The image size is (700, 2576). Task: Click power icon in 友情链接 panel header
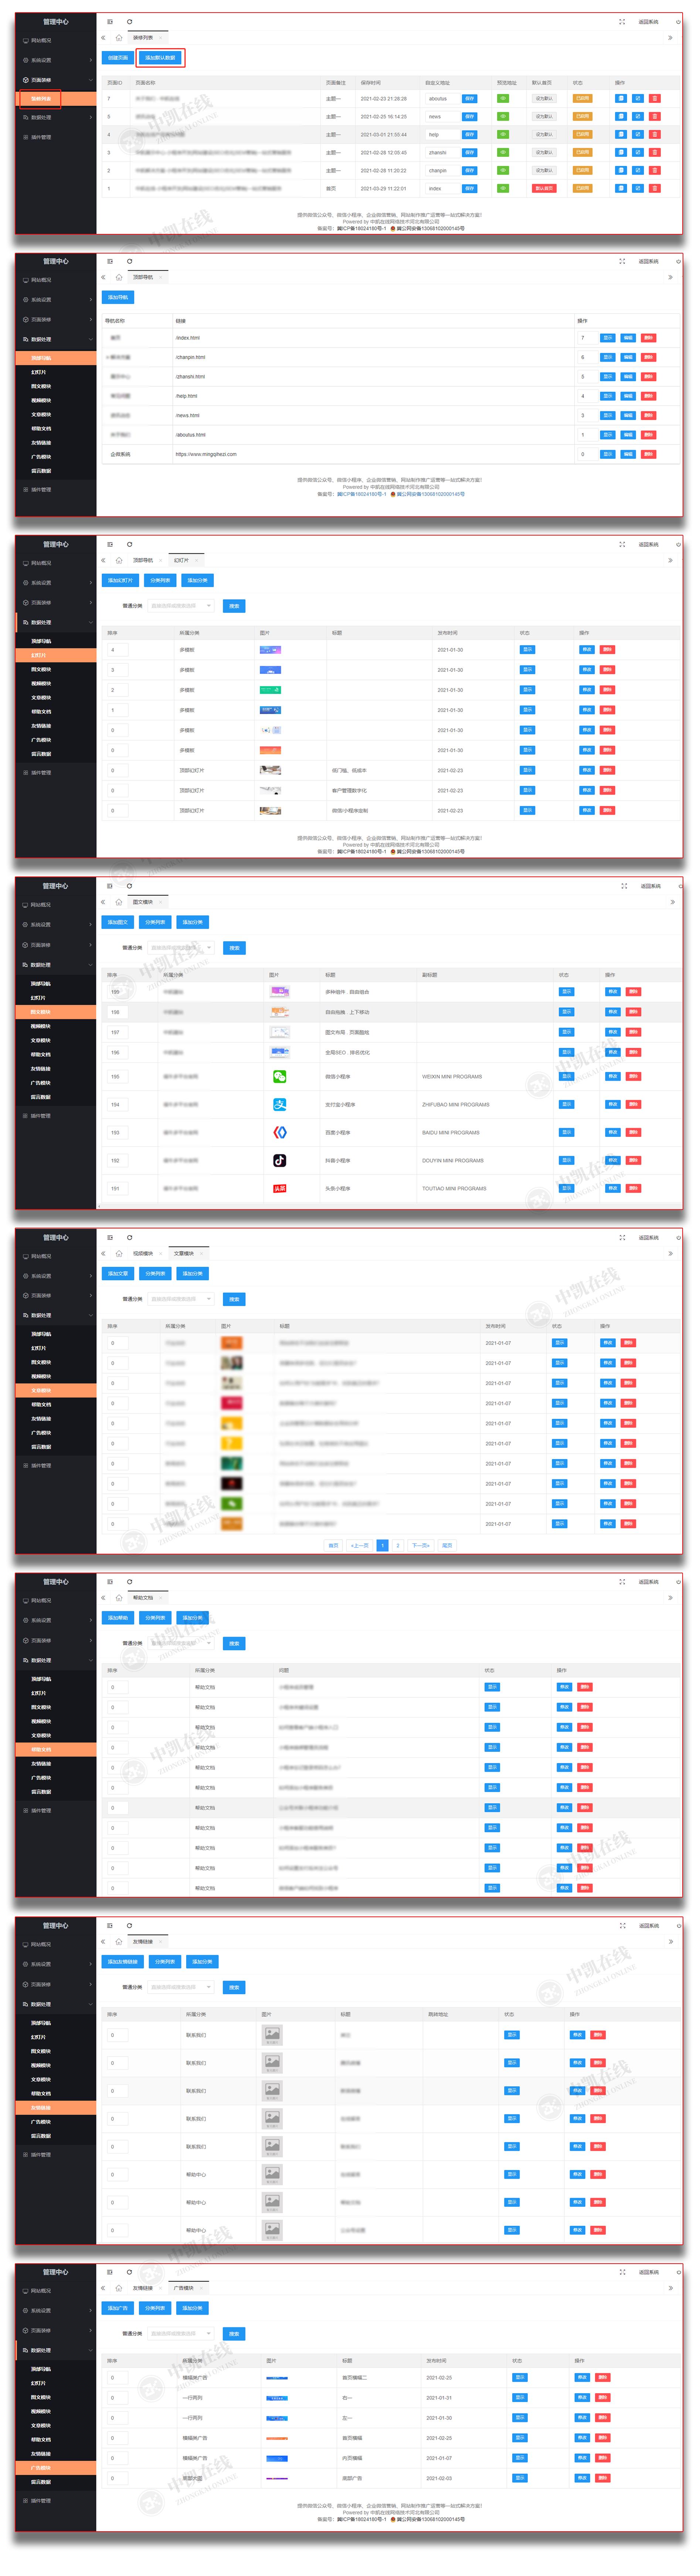click(x=679, y=1926)
